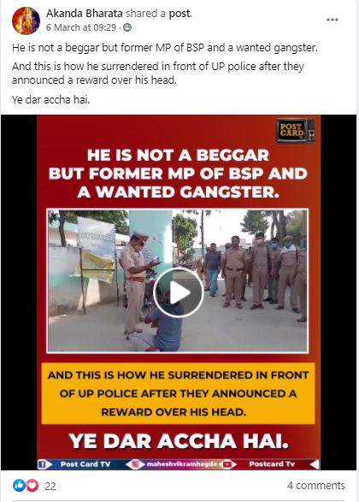
Task: Show the 22 reactions list
Action: (x=50, y=486)
